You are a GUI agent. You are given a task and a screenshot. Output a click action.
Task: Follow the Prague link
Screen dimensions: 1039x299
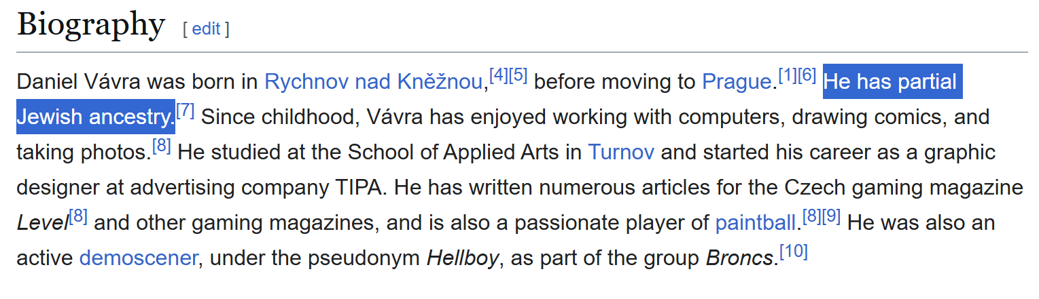pos(737,82)
